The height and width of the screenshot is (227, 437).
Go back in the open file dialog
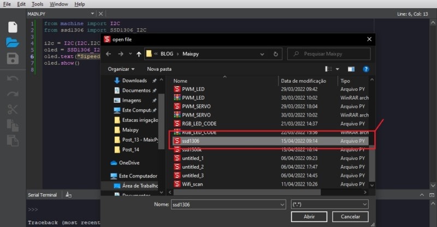coord(109,54)
